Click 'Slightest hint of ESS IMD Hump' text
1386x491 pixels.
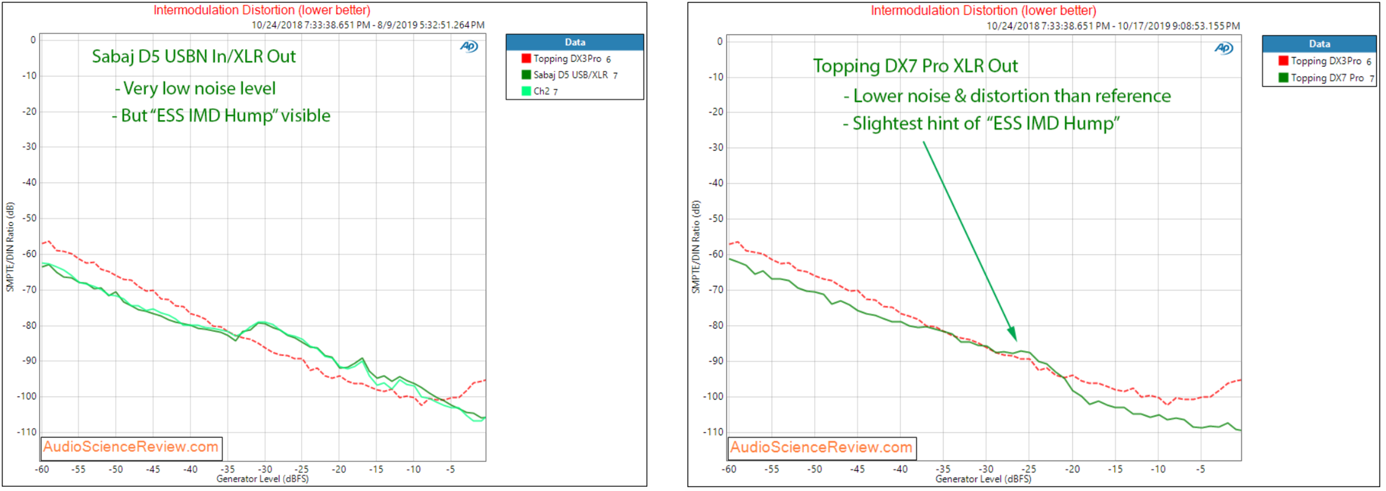pos(986,123)
